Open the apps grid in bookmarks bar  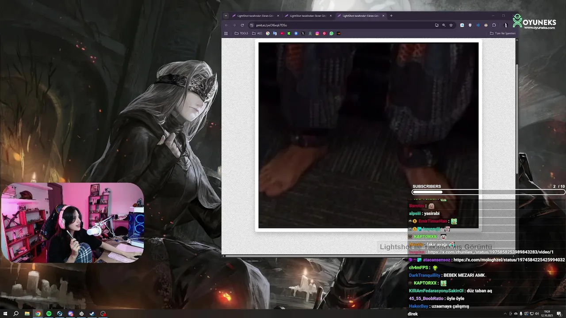pyautogui.click(x=226, y=34)
